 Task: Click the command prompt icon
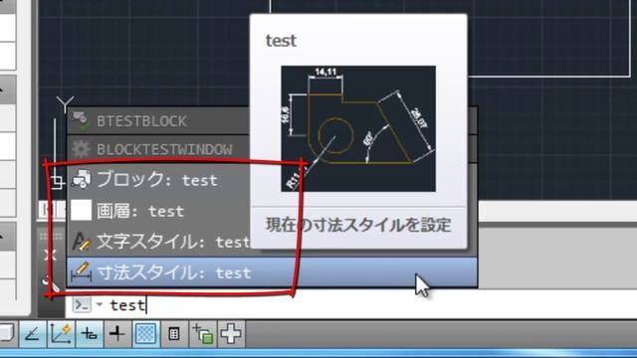tap(82, 304)
